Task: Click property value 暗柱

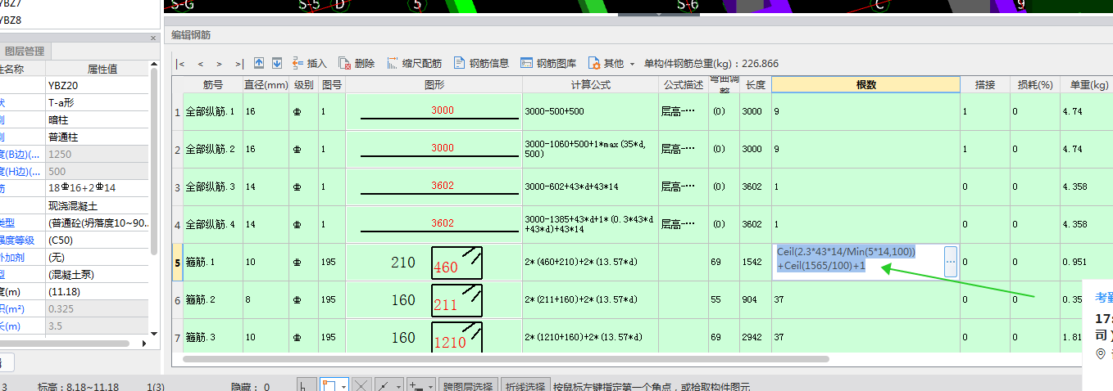Action: click(x=97, y=120)
